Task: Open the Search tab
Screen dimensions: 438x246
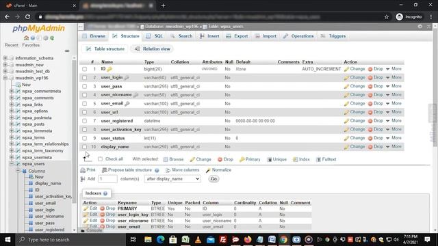Action: 181,36
